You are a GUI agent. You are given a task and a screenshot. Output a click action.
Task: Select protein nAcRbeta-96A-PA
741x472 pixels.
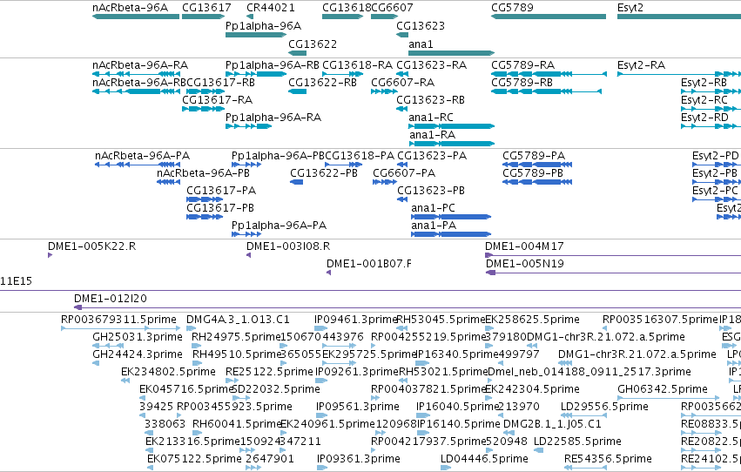[x=138, y=165]
